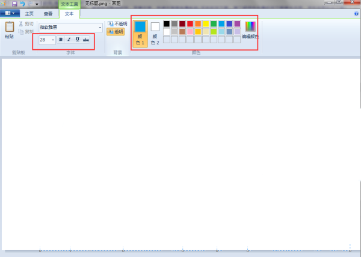Select Color 2 (颜色 2) button
Viewport: 361px width, 257px height.
[155, 34]
